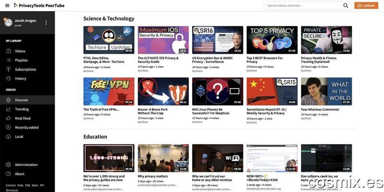Open the What In The World thumbnail

(326, 91)
